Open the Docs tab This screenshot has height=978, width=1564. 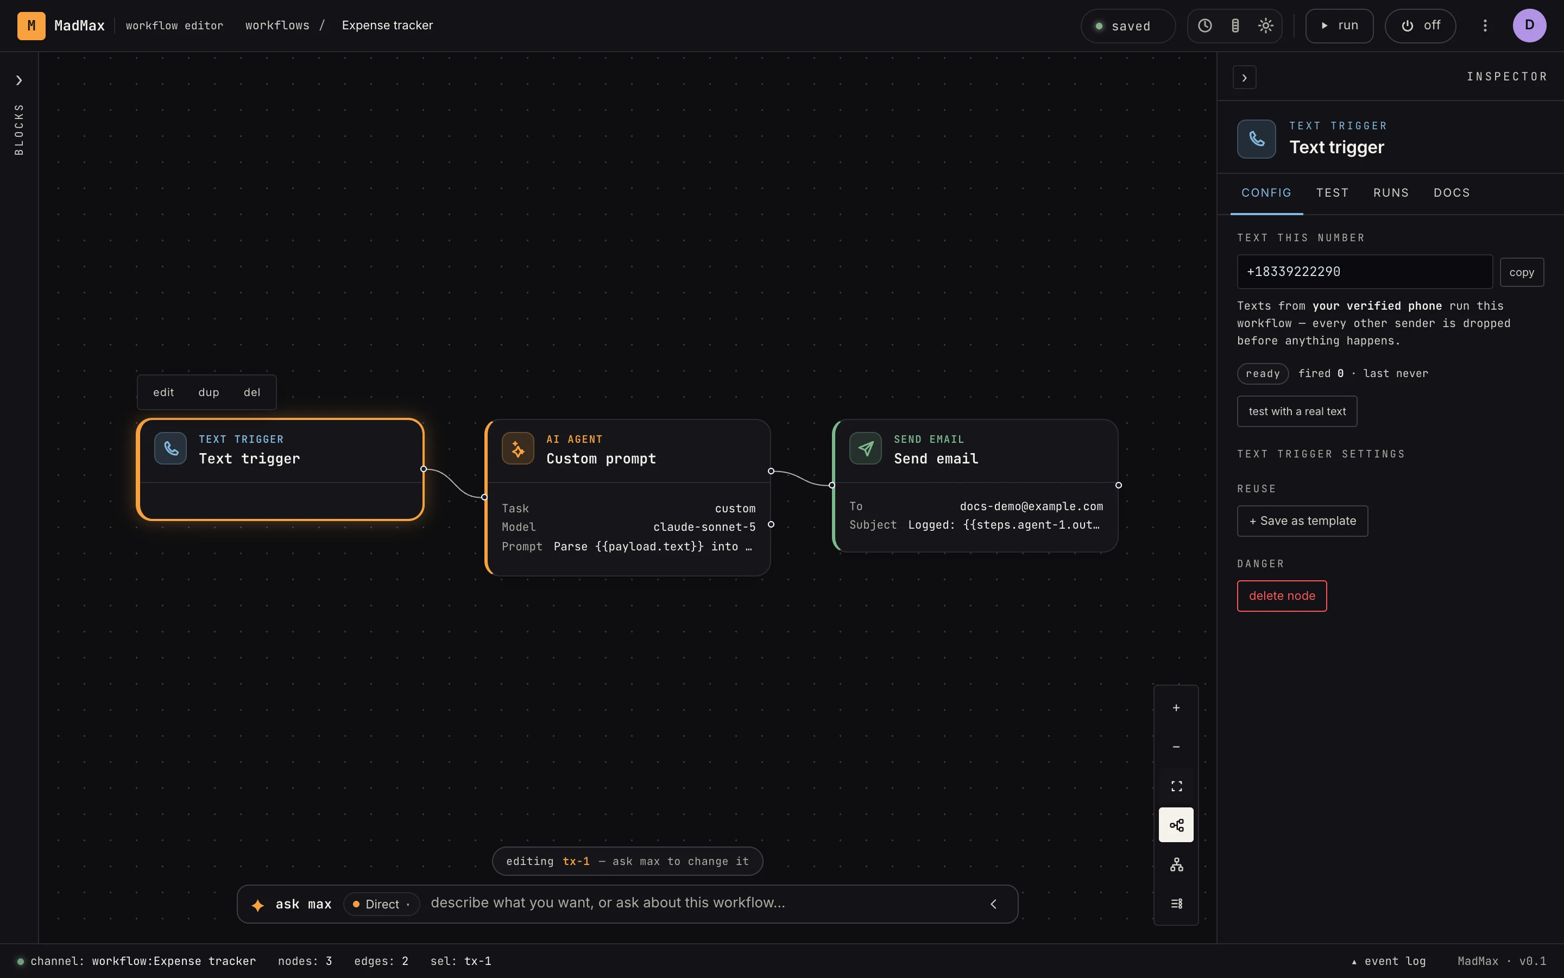(x=1452, y=193)
